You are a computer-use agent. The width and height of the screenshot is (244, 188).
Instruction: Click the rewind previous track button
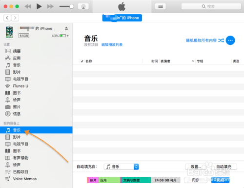28,6
